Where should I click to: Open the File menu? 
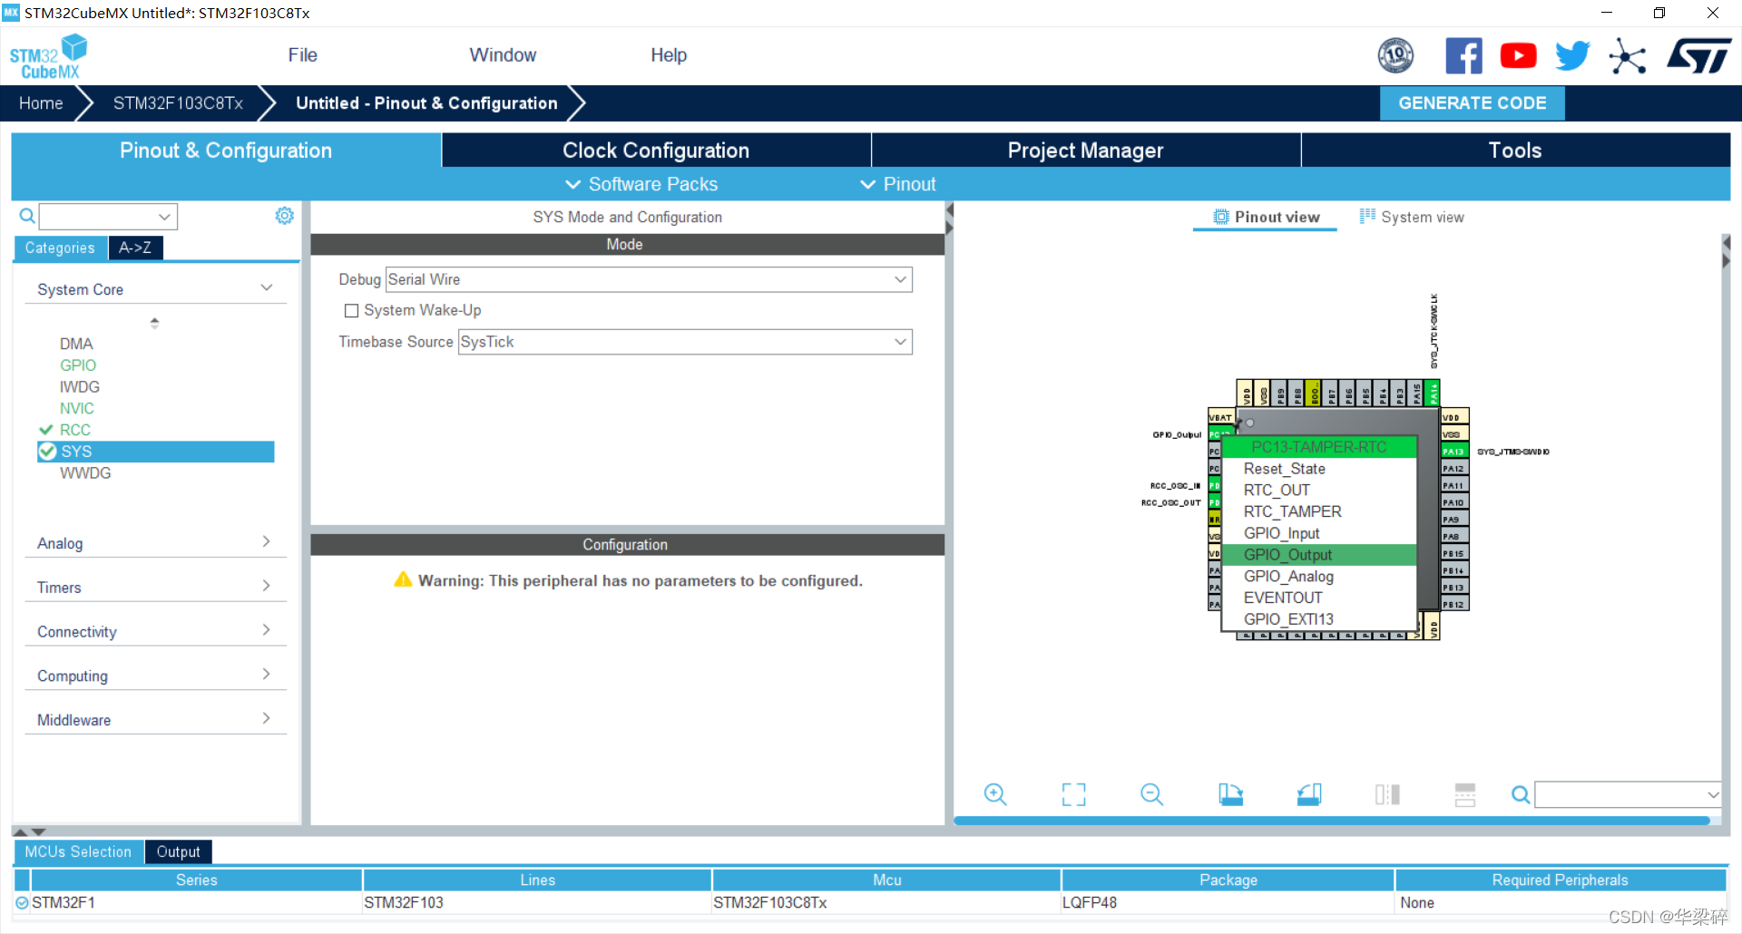[x=302, y=55]
